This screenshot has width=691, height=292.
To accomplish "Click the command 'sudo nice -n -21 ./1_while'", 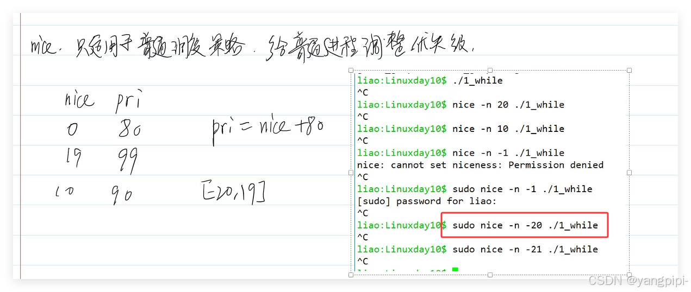I will click(525, 249).
